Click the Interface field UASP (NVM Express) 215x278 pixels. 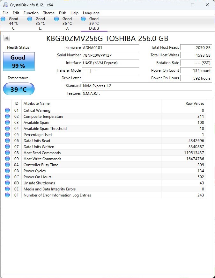click(x=110, y=63)
